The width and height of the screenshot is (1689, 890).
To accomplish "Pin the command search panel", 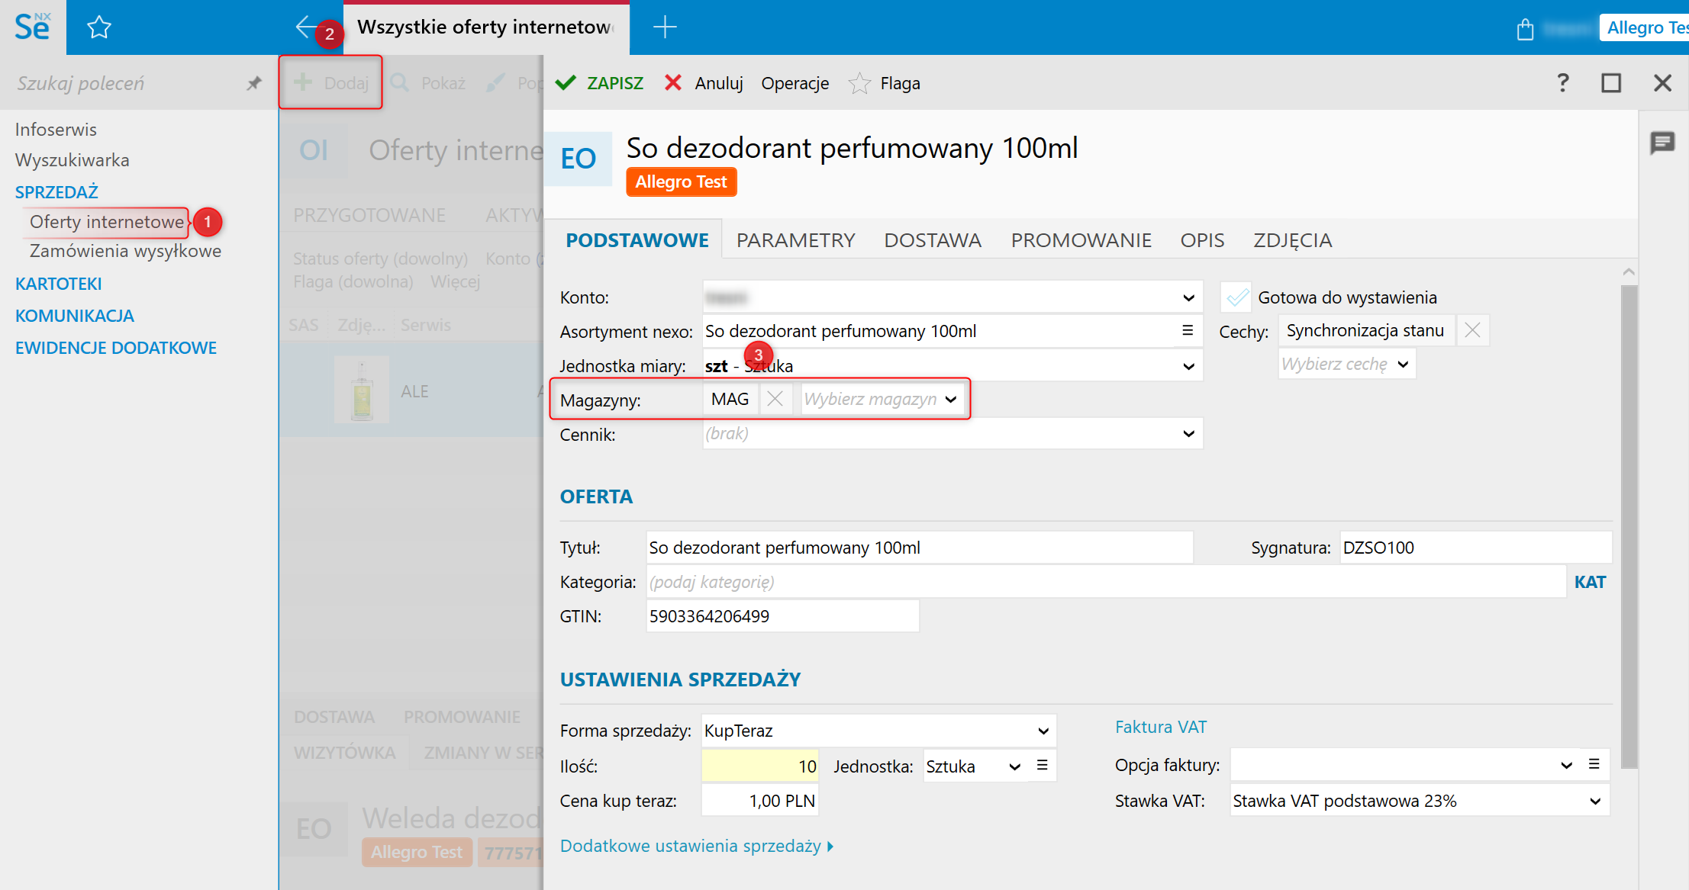I will [254, 83].
